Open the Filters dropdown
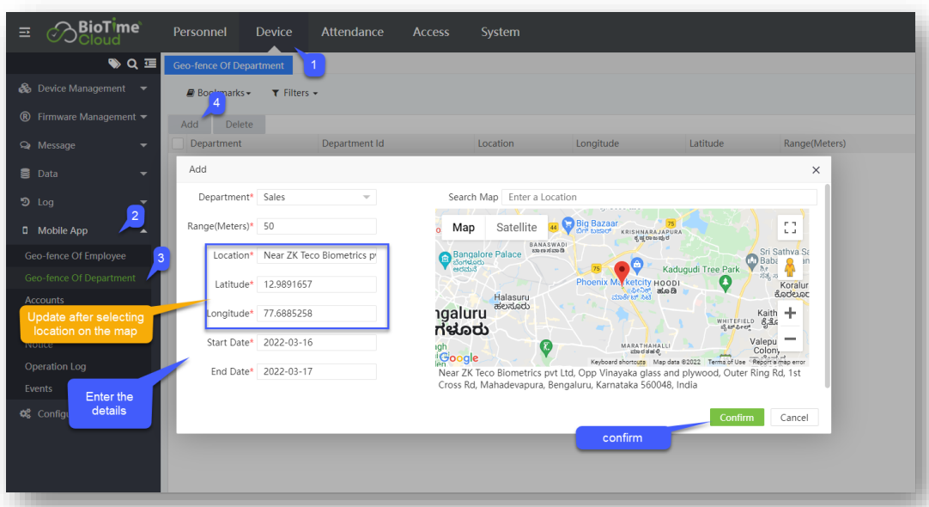Viewport: 929px width, 507px height. coord(294,93)
